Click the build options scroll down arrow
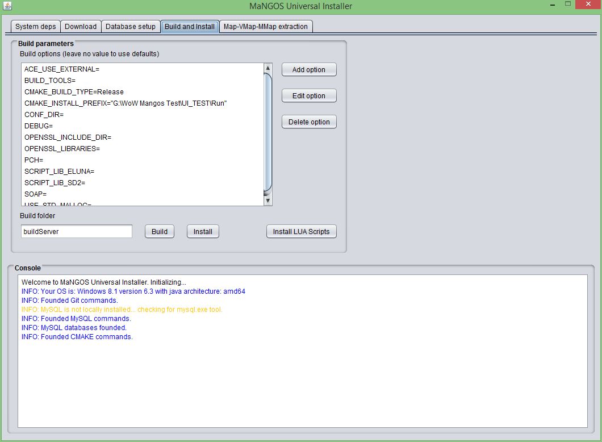 click(x=268, y=201)
